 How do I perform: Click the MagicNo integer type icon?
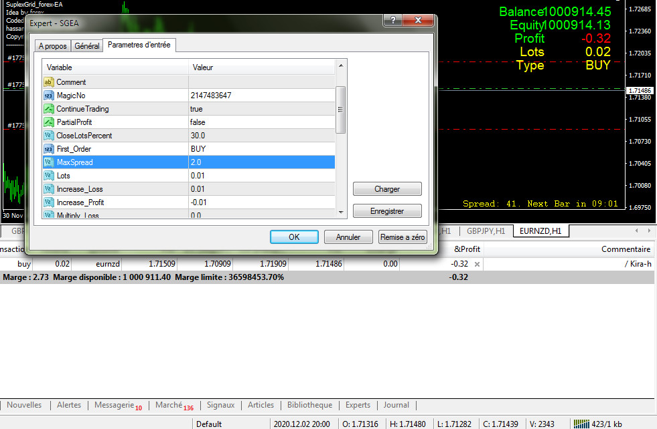[x=49, y=96]
